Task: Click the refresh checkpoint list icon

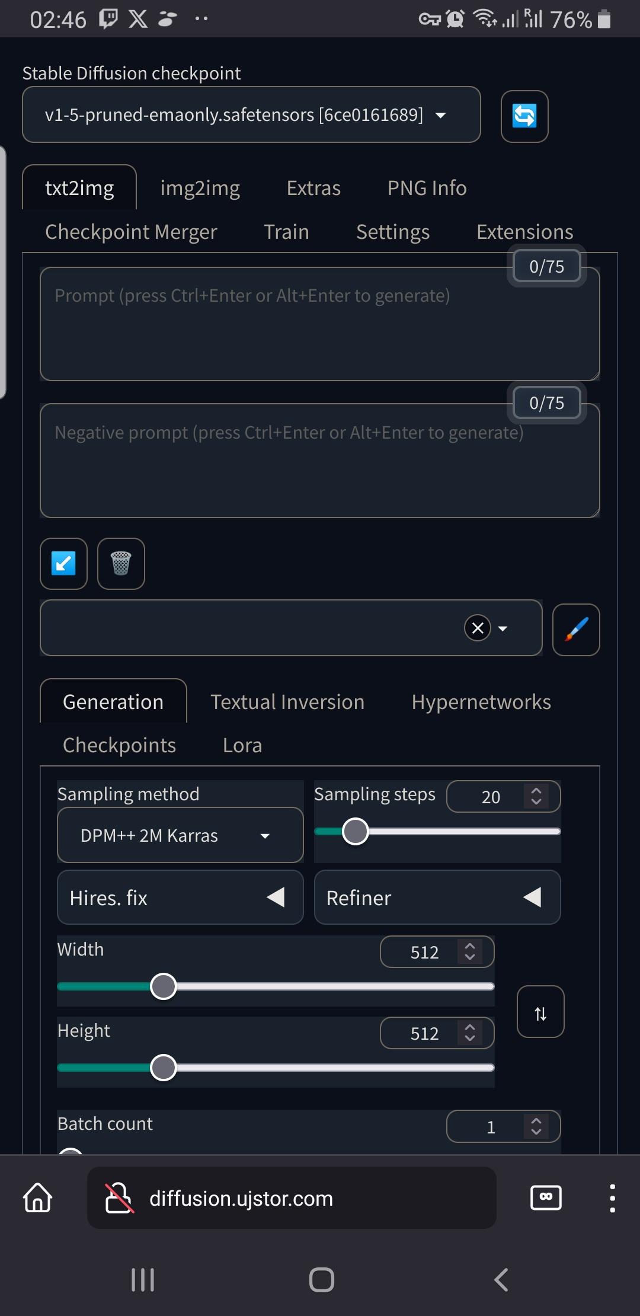Action: (524, 116)
